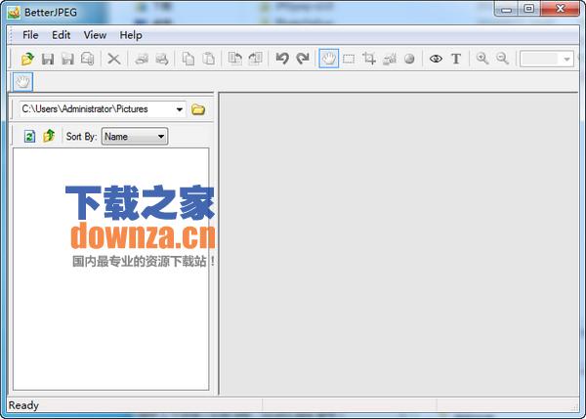Click the color adjustment icon beside crop
Image resolution: width=586 pixels, height=419 pixels.
point(390,59)
